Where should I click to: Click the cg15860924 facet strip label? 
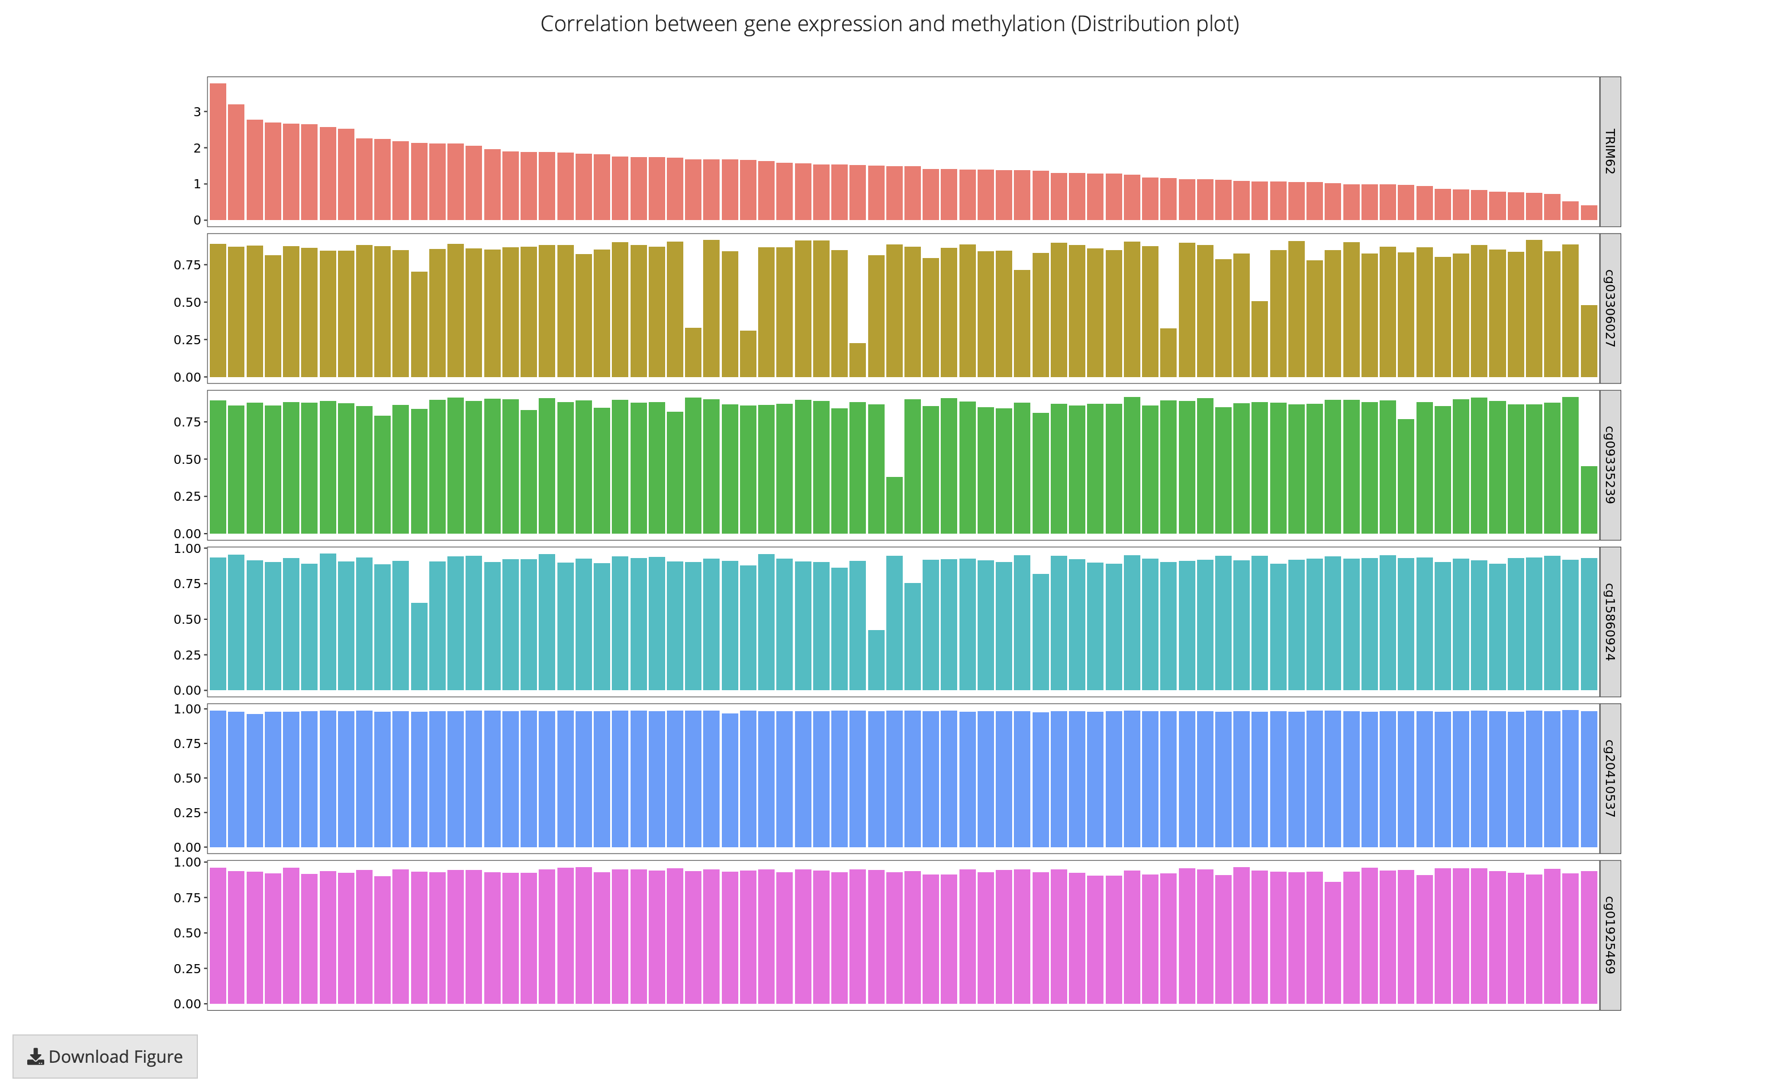pyautogui.click(x=1609, y=622)
